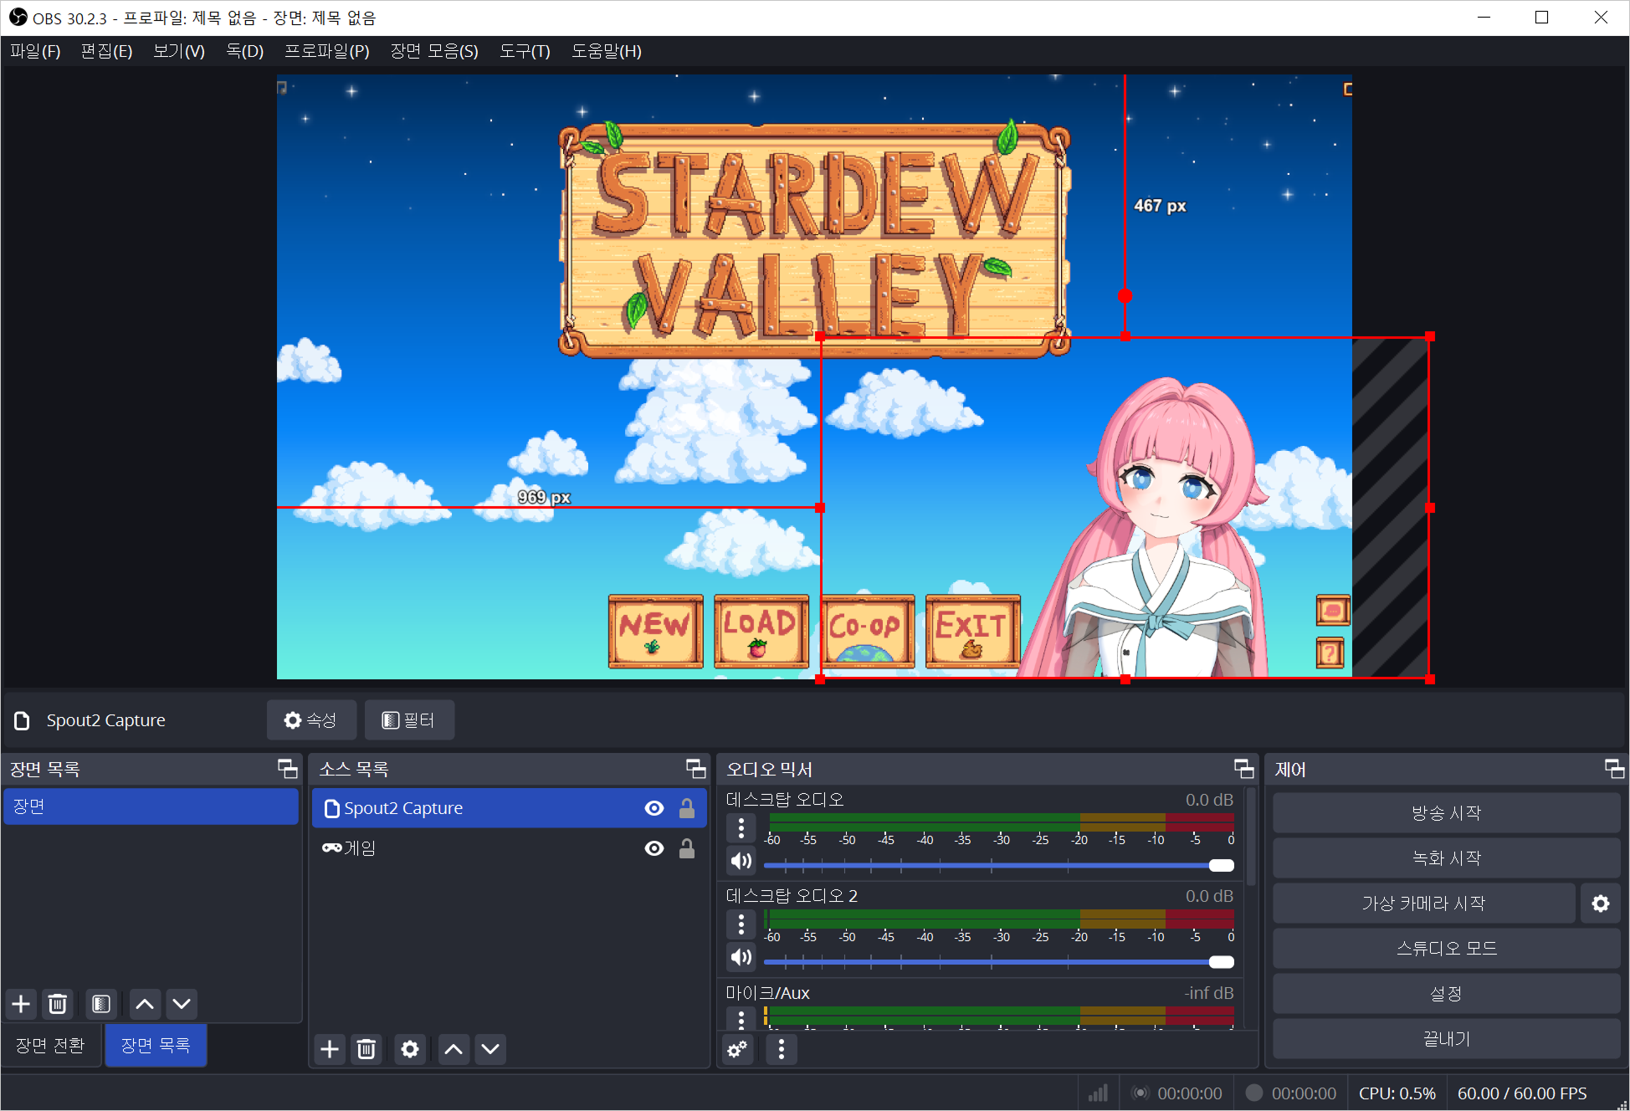Open source properties gear icon
The image size is (1630, 1111).
click(x=410, y=1049)
